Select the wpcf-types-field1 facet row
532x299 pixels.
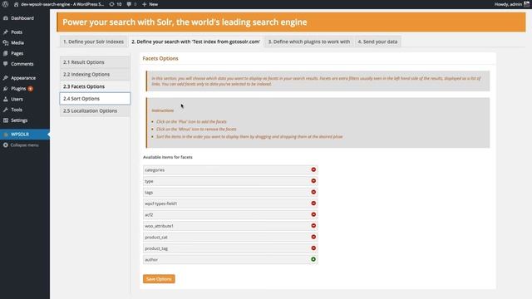[x=230, y=203]
